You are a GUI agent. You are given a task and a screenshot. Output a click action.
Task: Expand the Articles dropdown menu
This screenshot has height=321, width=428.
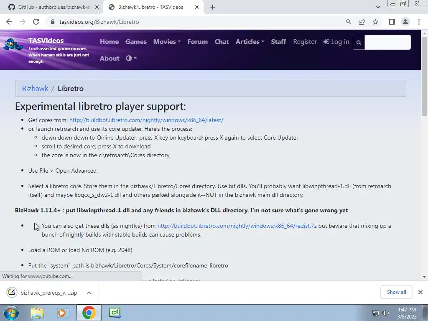point(250,42)
